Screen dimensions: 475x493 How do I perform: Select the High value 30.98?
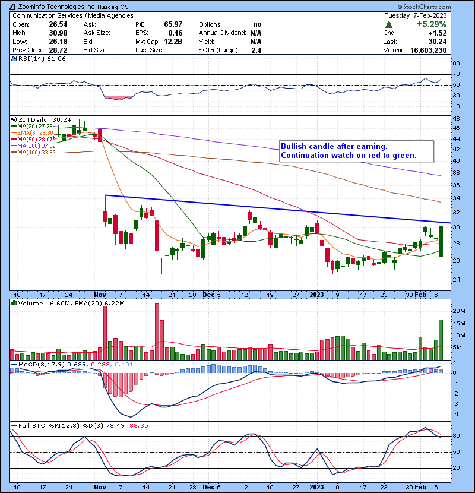click(58, 33)
